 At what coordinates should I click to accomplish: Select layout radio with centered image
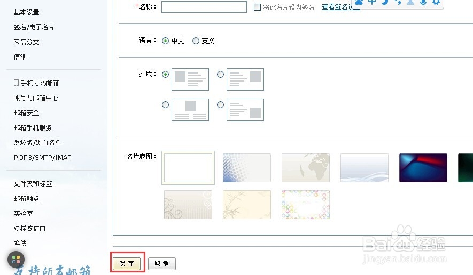165,104
